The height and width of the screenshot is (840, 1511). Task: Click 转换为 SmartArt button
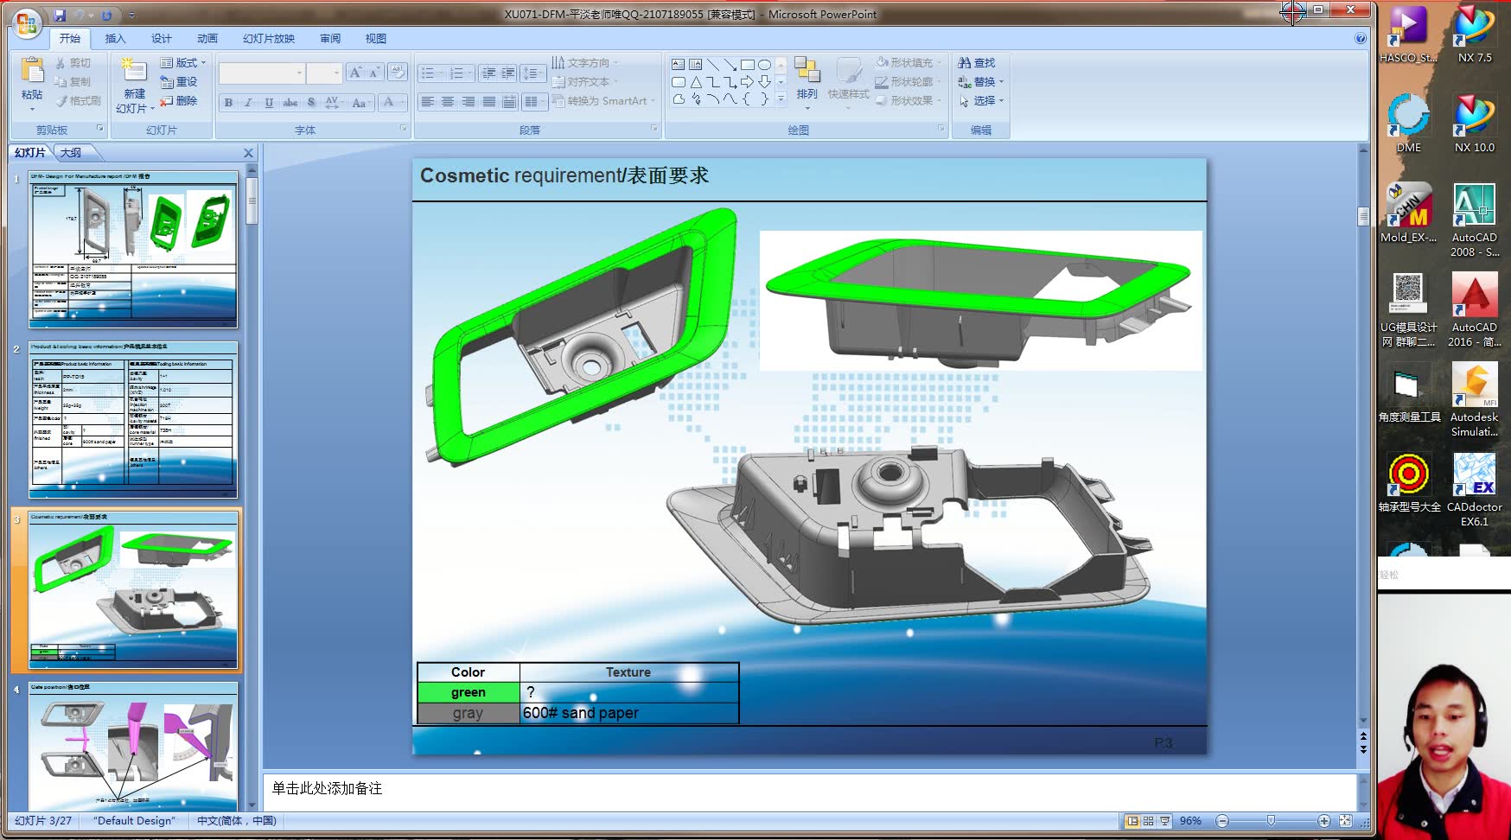[603, 101]
